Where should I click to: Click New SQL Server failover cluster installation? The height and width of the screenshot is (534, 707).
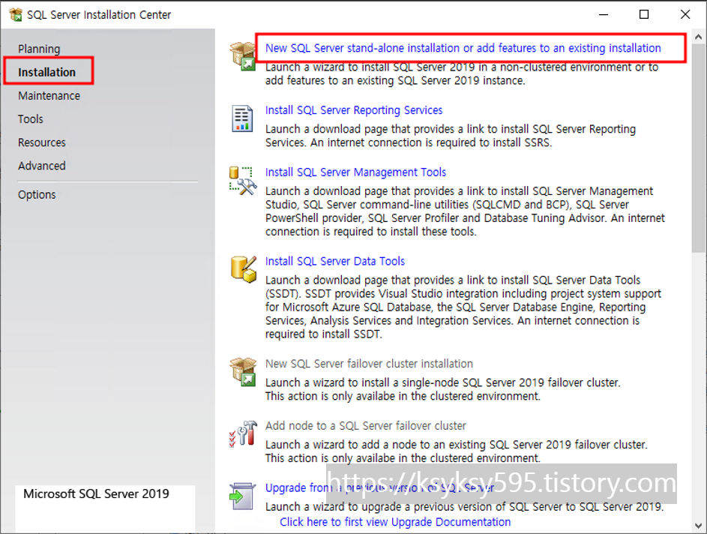tap(369, 364)
